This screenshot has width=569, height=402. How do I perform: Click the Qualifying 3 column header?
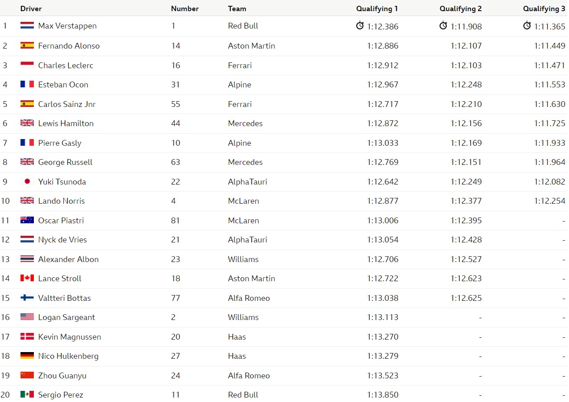544,8
